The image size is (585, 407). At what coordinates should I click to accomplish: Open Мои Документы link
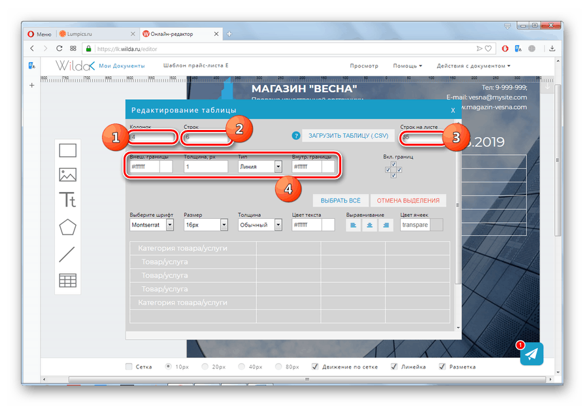tap(122, 66)
